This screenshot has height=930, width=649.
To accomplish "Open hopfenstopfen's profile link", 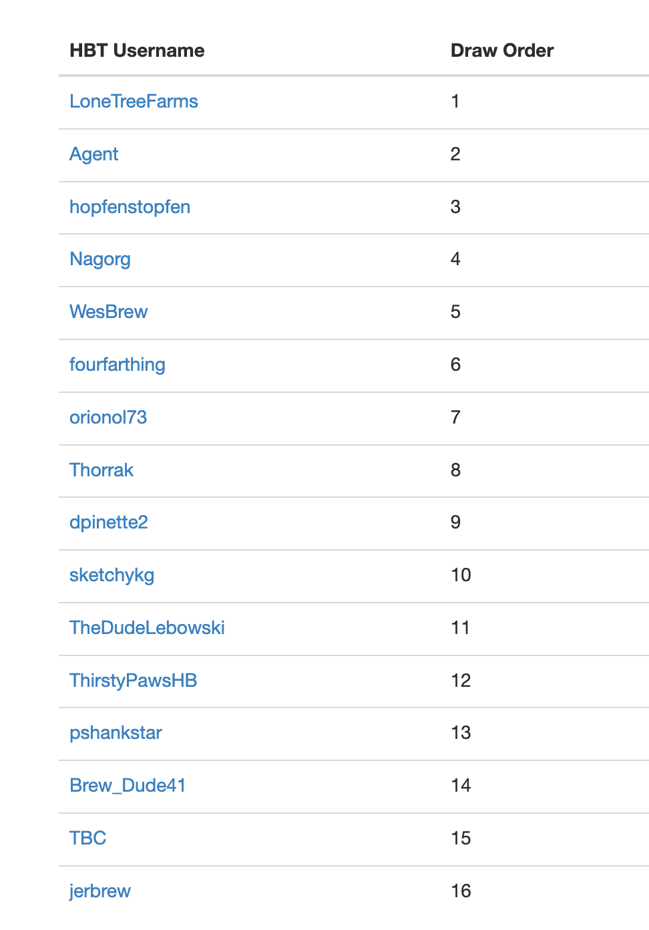I will point(130,207).
